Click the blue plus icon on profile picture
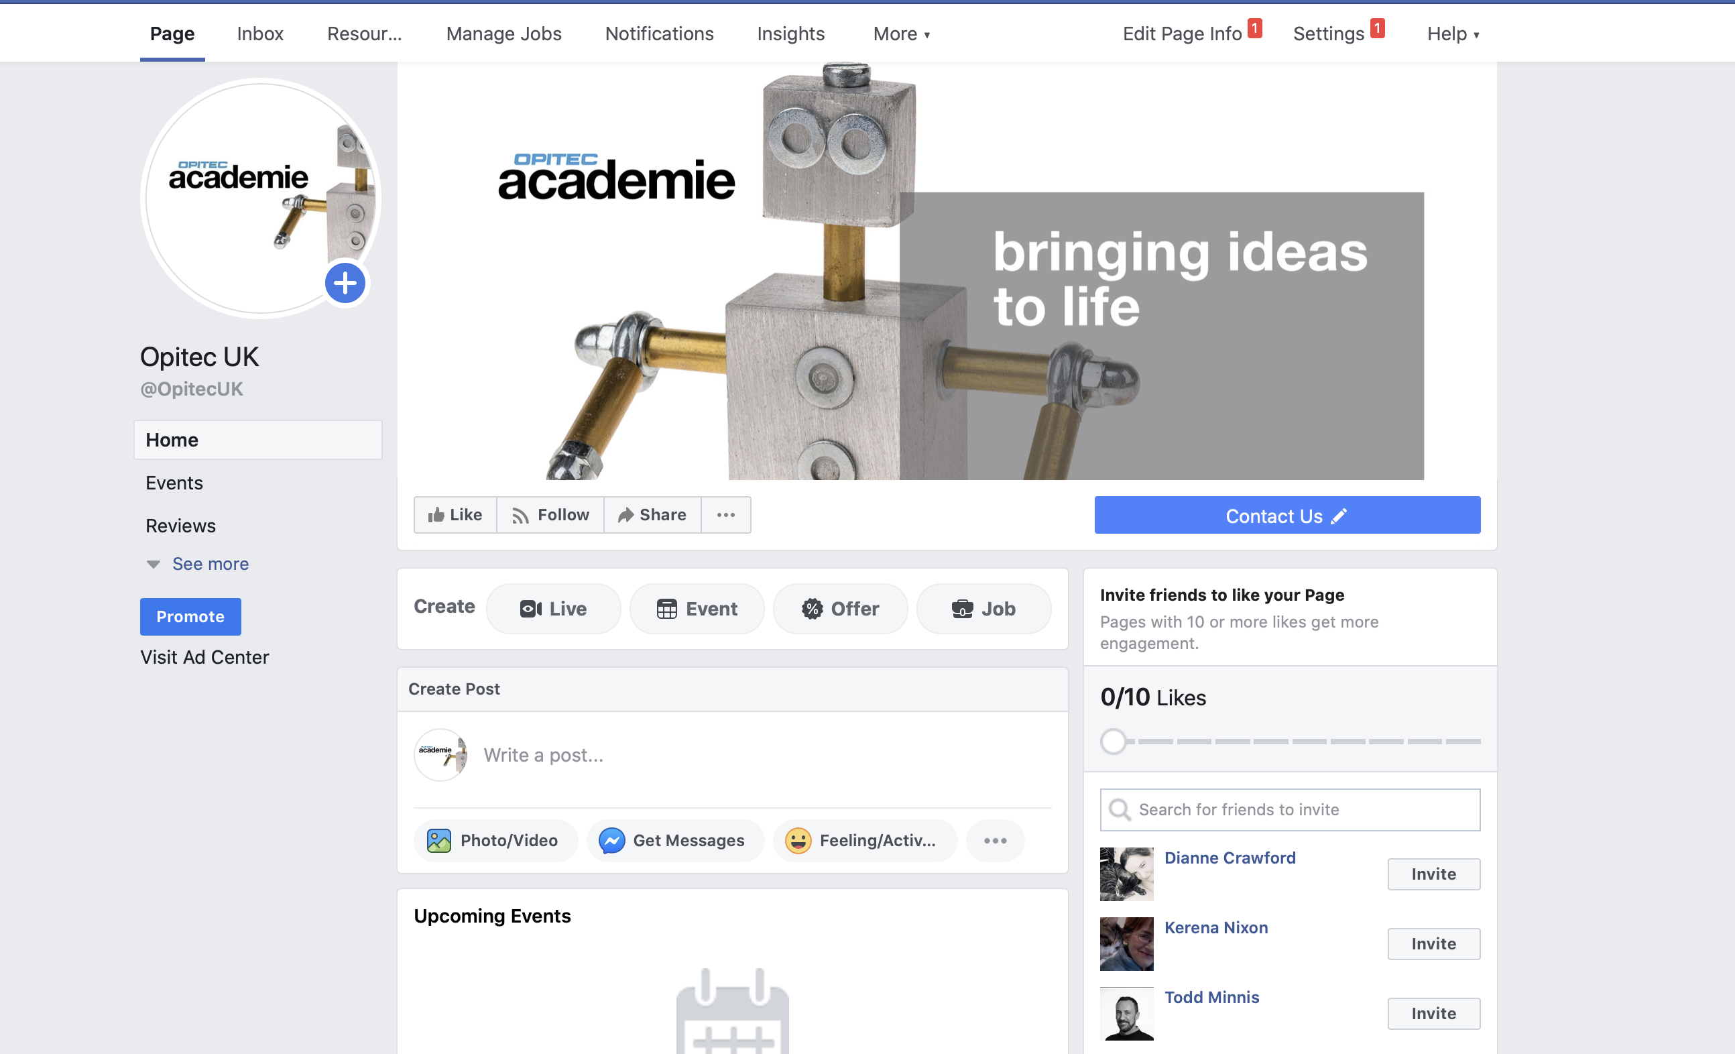The image size is (1735, 1054). coord(345,284)
